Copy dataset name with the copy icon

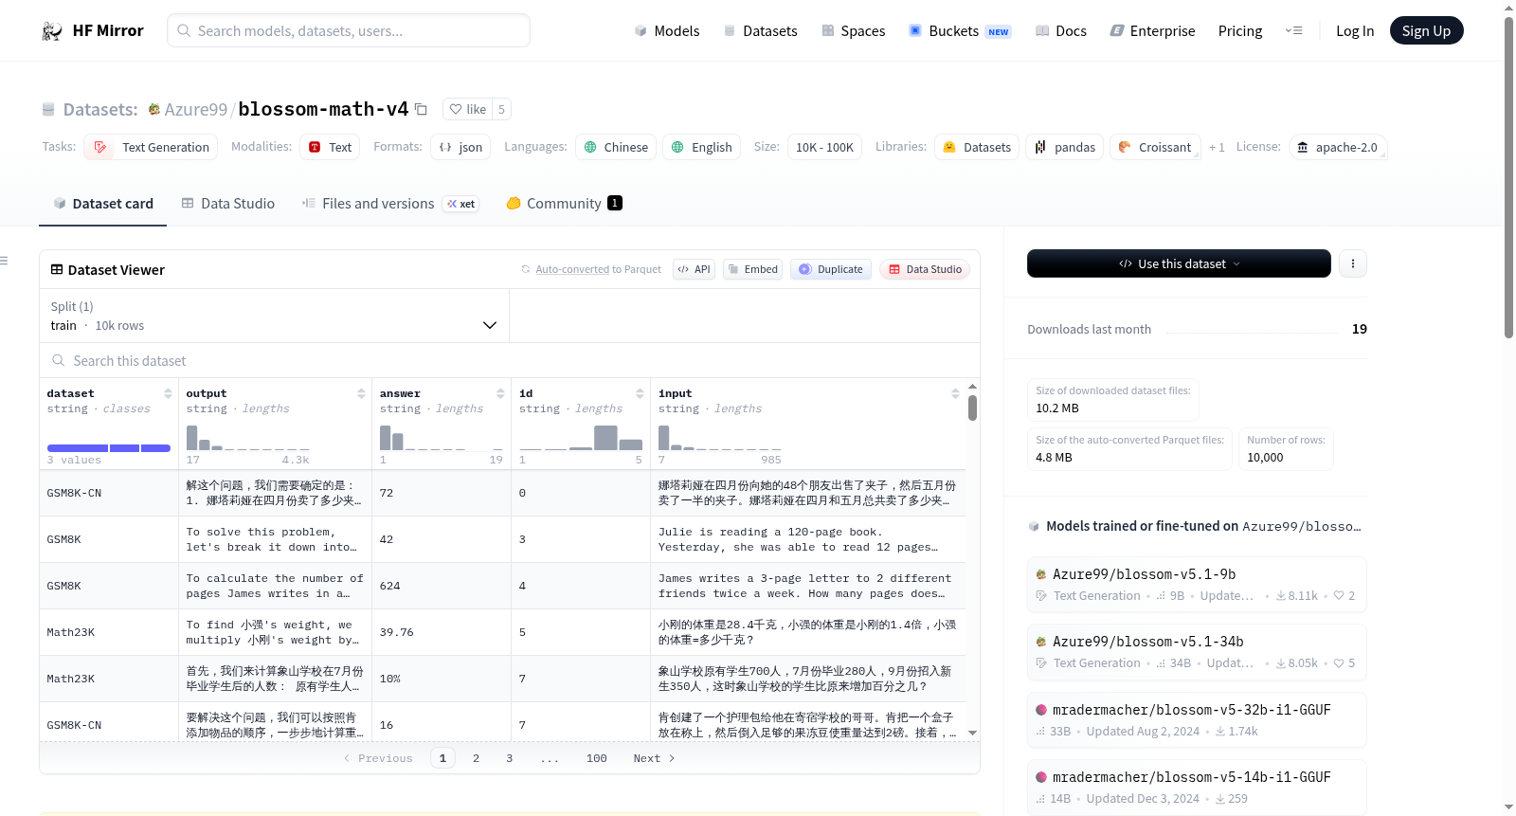click(422, 110)
